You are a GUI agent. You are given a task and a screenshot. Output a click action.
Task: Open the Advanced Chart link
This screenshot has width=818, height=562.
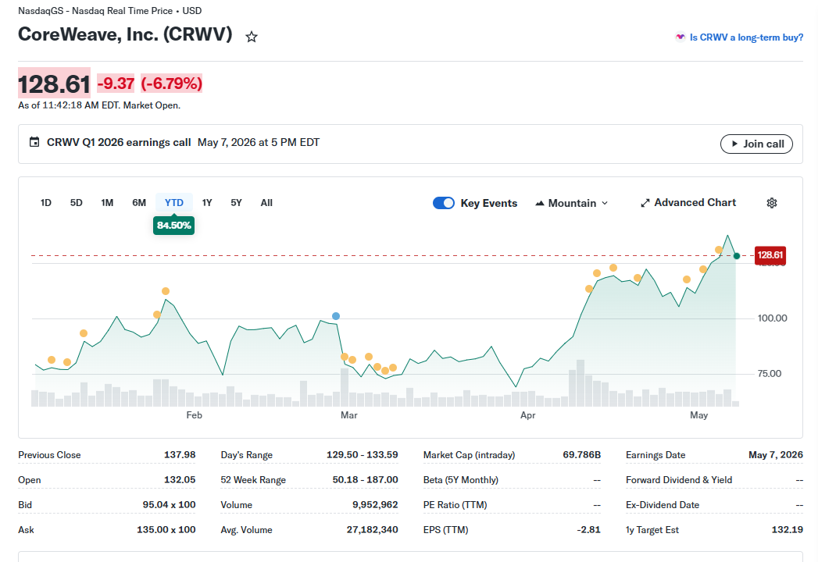click(688, 203)
